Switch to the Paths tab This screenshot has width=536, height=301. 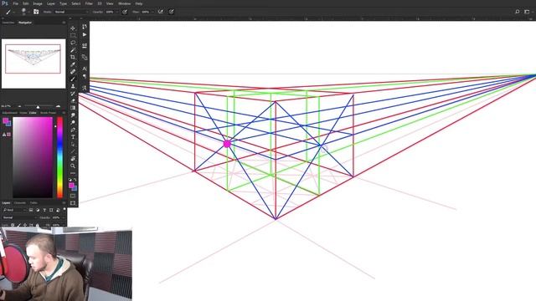click(x=33, y=202)
